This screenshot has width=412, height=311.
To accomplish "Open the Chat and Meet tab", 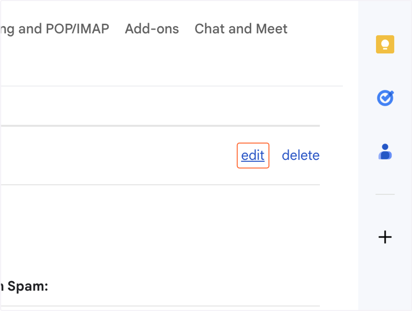I will (241, 29).
